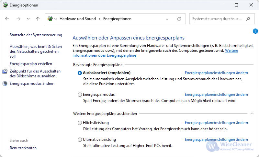The width and height of the screenshot is (259, 157).
Task: Open Startseite der Systemsteuerung
Action: click(36, 35)
